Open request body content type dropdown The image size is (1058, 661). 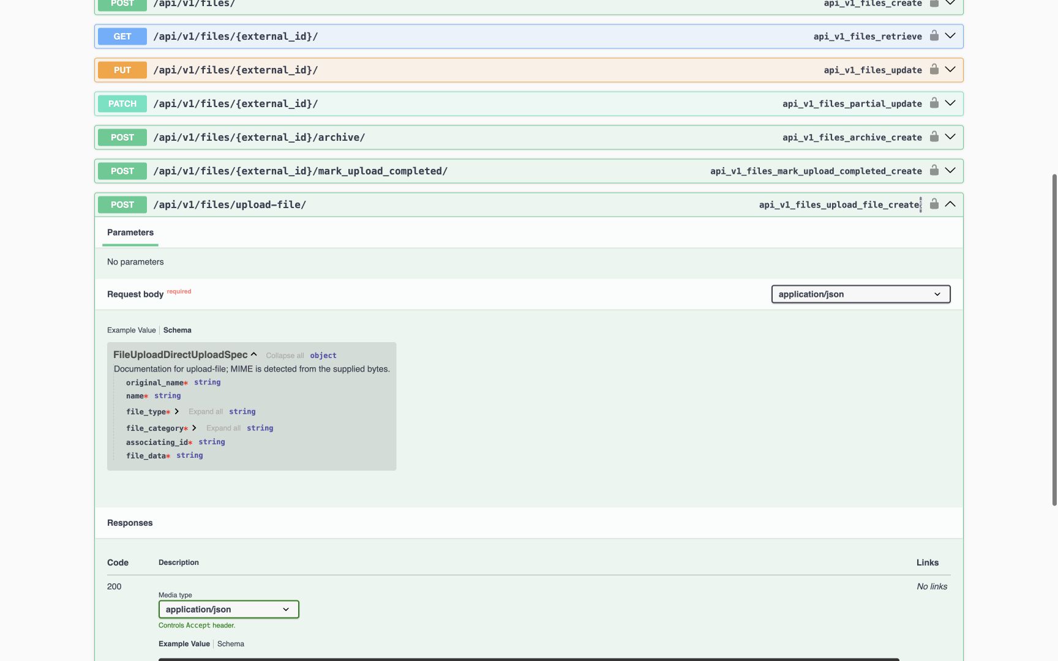pyautogui.click(x=861, y=294)
